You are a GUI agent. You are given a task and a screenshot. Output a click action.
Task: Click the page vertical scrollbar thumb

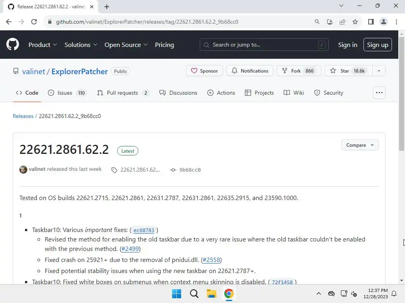[x=401, y=94]
